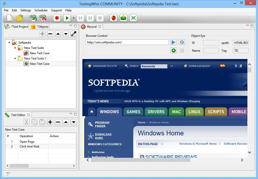Move step up in Test Editor
258x179 pixels.
pyautogui.click(x=66, y=122)
